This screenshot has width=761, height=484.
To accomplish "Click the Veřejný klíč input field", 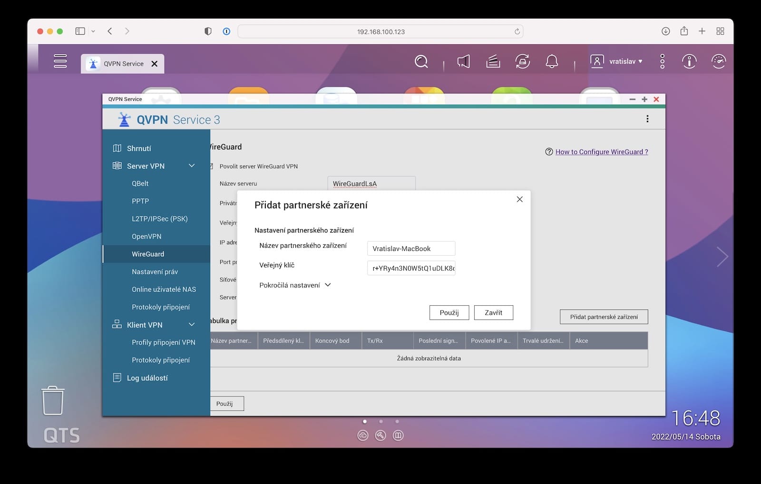I will coord(411,268).
